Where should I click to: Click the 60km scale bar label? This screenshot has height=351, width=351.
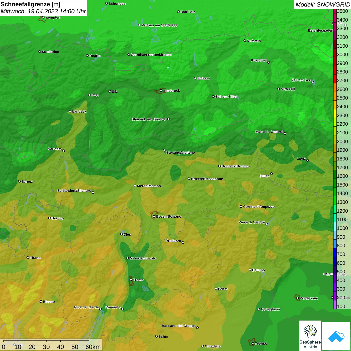click(x=93, y=347)
